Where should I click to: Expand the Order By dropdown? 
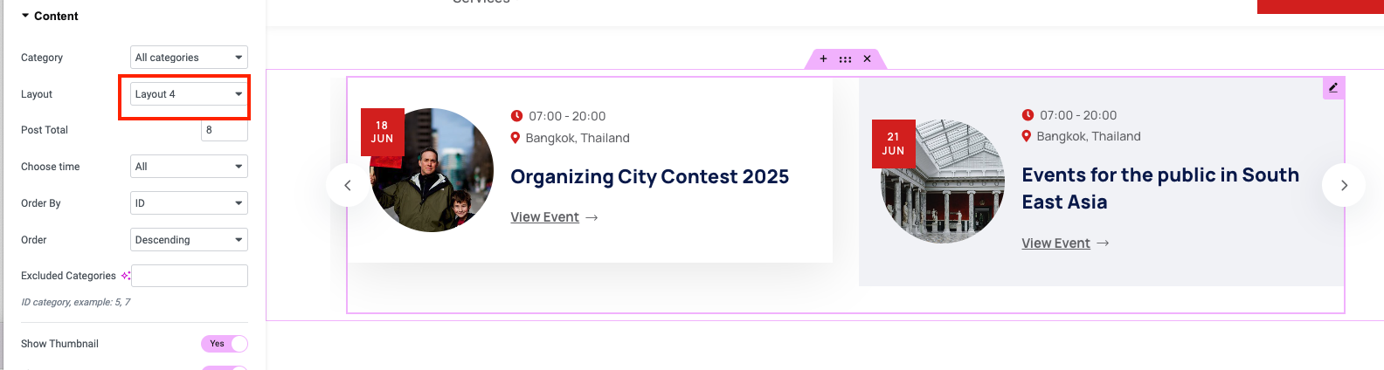tap(189, 203)
